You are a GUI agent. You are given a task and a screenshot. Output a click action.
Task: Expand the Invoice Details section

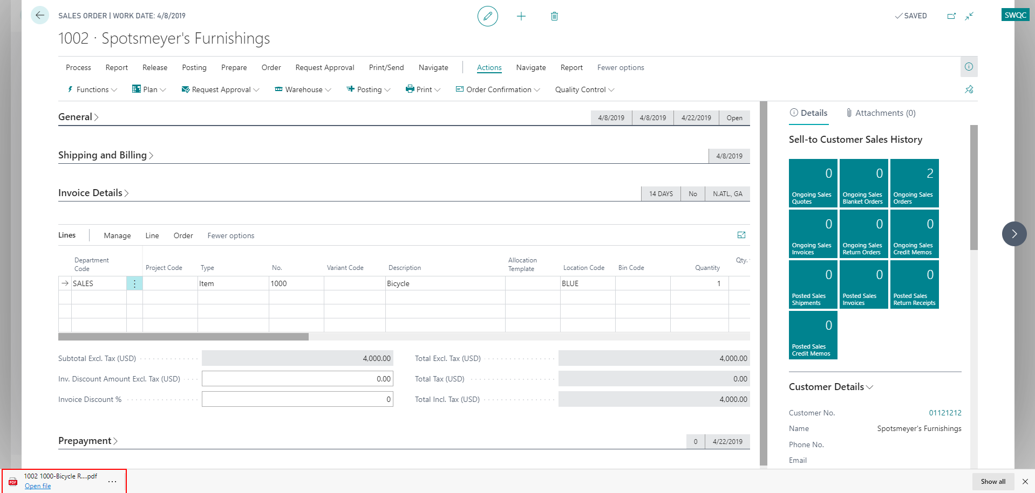93,193
